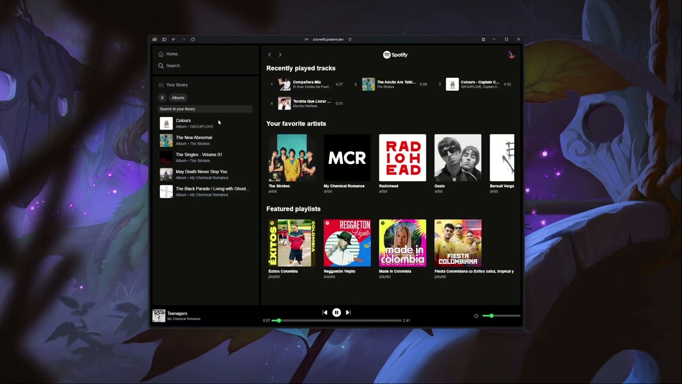
Task: Click the New Abnormal cover in library
Action: 166,140
